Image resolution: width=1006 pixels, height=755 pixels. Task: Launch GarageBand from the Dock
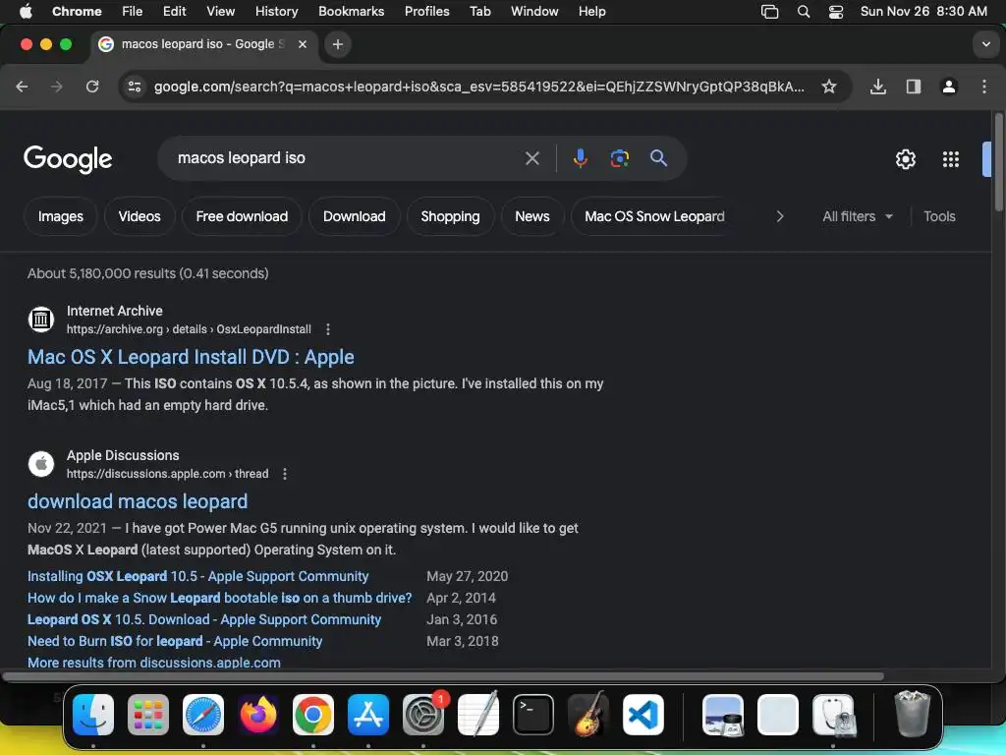588,714
